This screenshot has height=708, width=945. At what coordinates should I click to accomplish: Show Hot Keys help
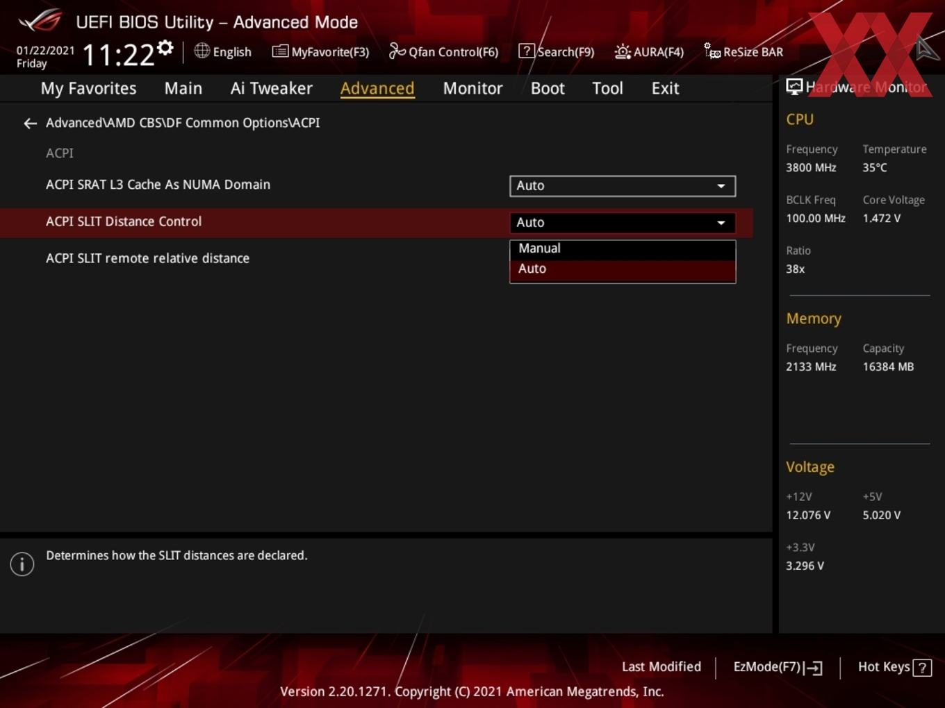pos(894,667)
